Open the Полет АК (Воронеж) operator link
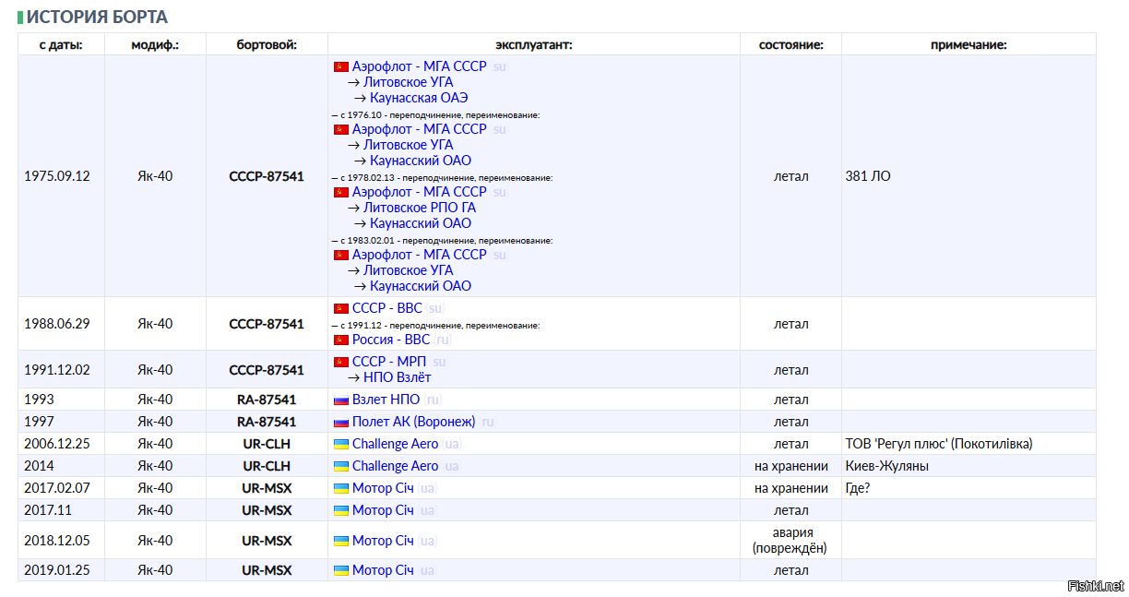The image size is (1129, 597). [413, 422]
